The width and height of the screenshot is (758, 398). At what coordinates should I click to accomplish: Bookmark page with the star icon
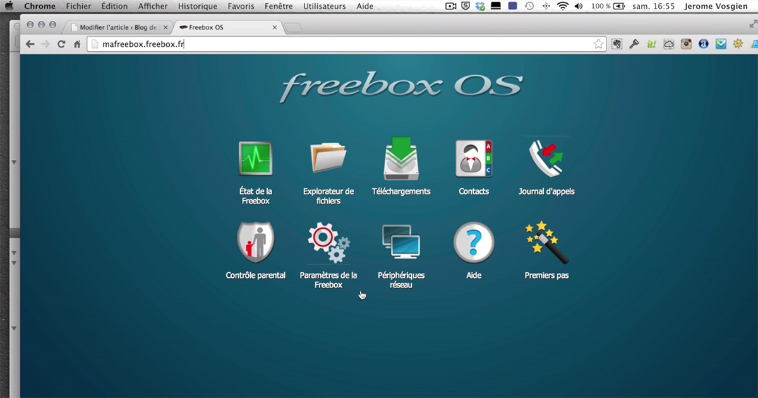[598, 44]
